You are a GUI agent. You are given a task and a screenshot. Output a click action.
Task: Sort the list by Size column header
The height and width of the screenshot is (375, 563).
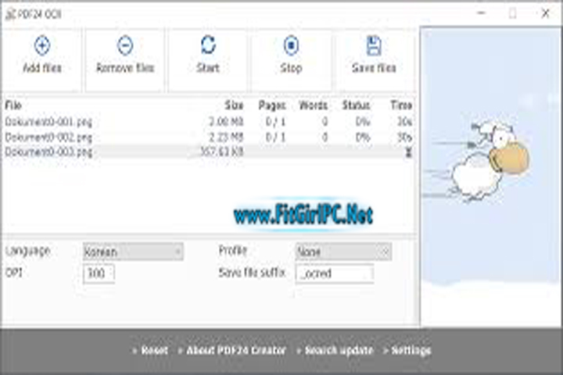(x=235, y=105)
